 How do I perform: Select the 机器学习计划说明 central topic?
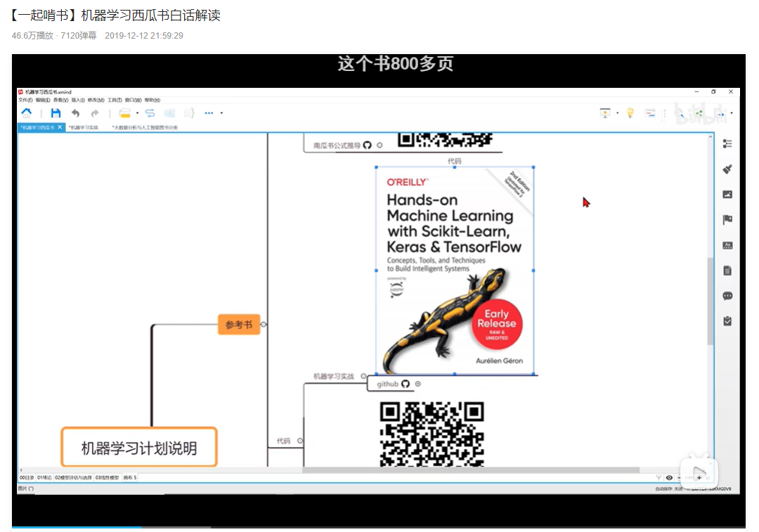pos(139,448)
